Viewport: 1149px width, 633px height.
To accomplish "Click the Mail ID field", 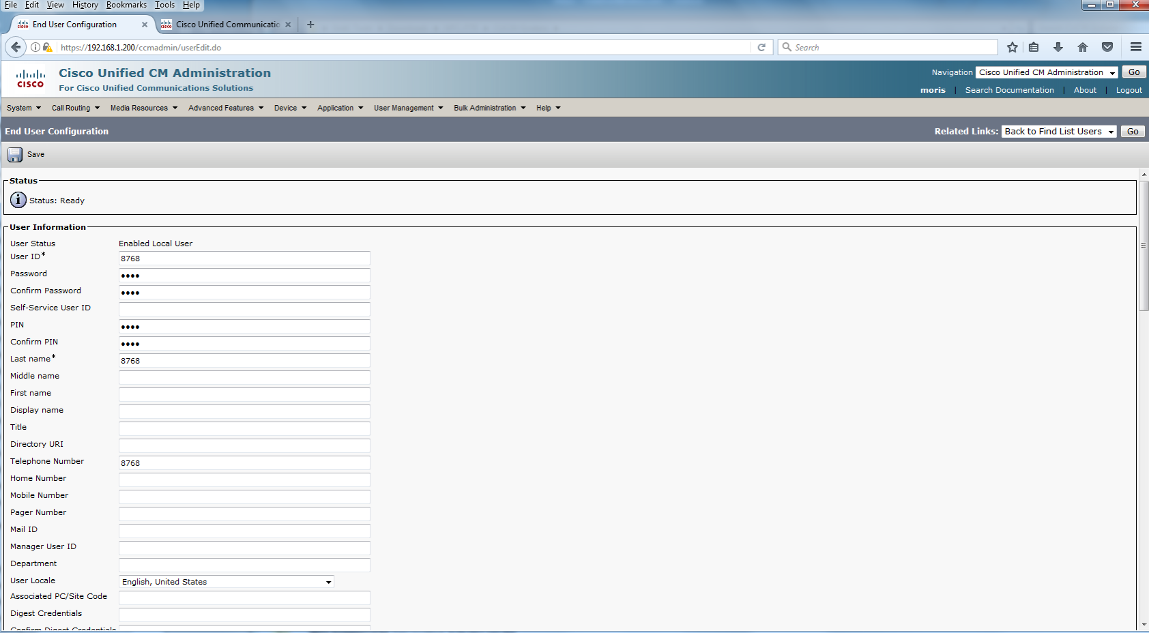I will [x=244, y=531].
